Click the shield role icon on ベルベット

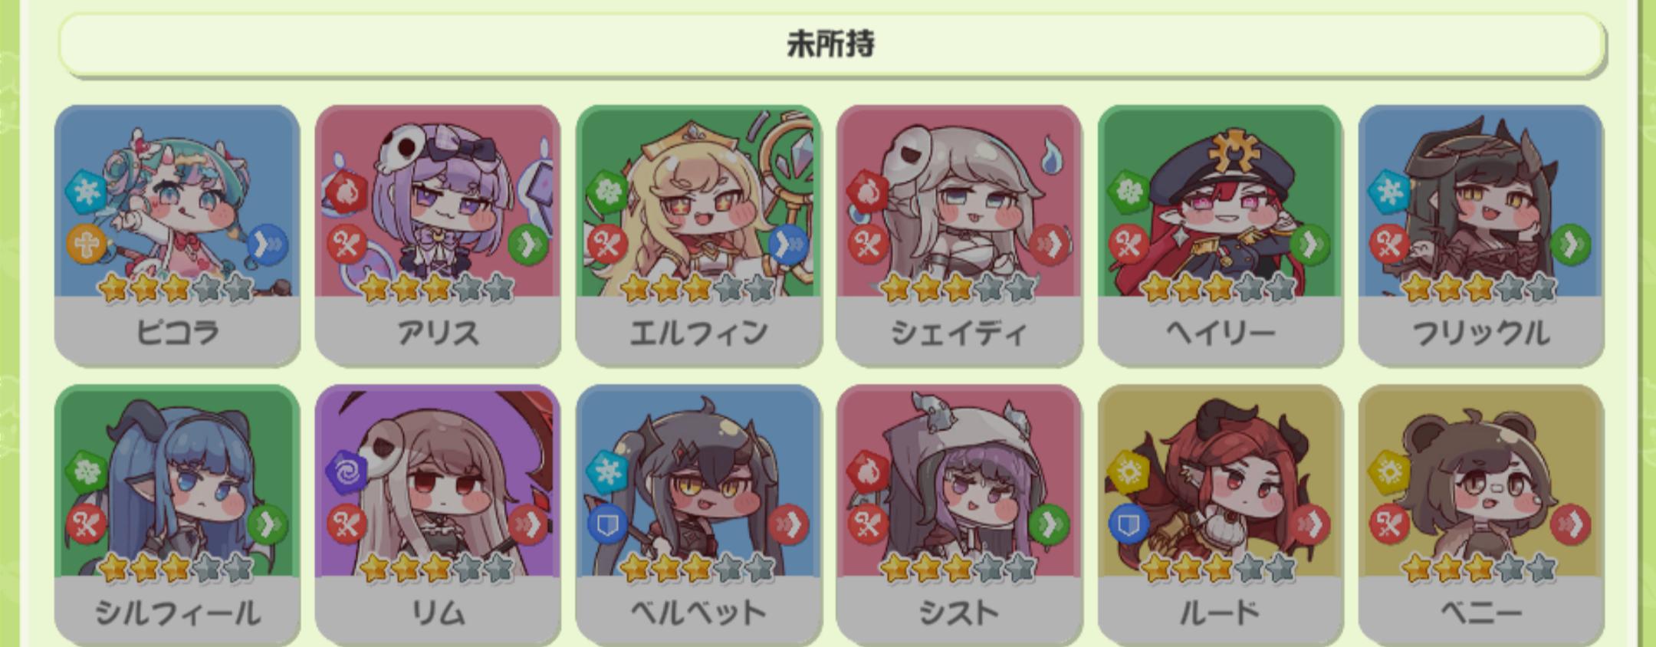(x=607, y=524)
